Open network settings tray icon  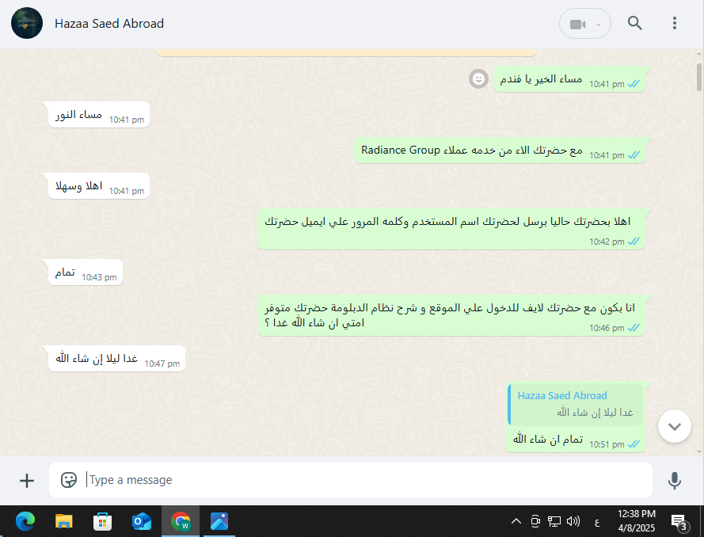pyautogui.click(x=554, y=521)
